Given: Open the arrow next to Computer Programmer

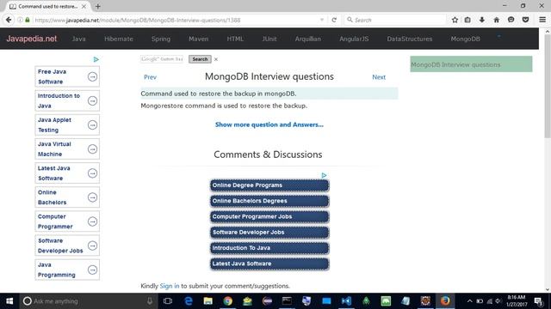Looking at the screenshot, I should click(x=92, y=221).
